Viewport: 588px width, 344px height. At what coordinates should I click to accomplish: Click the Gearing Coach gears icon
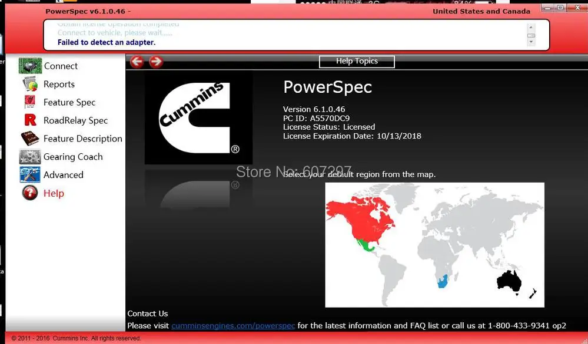pyautogui.click(x=30, y=157)
